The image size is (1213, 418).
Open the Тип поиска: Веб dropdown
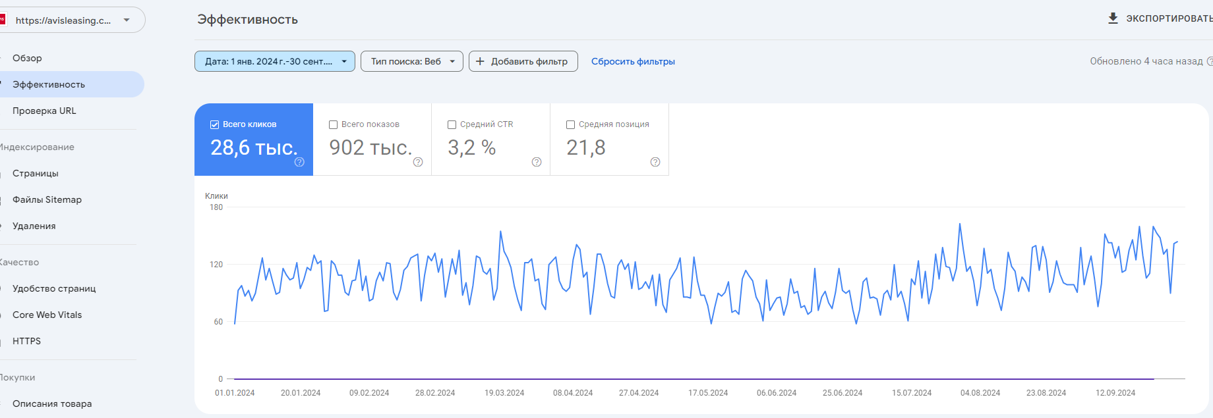411,61
